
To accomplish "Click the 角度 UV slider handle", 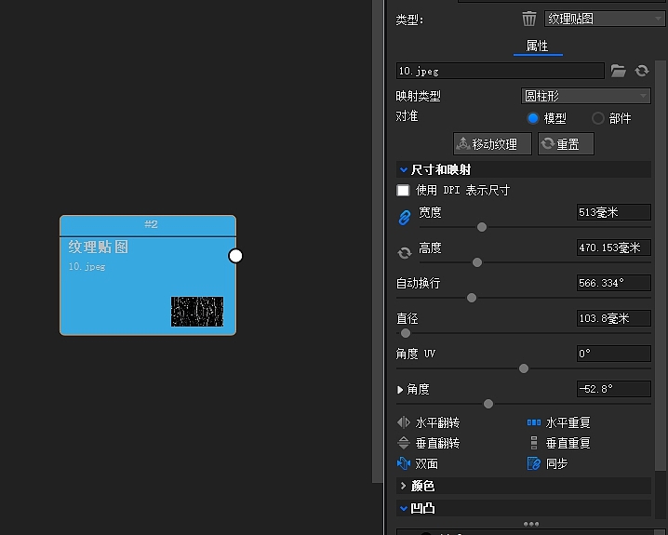I will [x=524, y=368].
